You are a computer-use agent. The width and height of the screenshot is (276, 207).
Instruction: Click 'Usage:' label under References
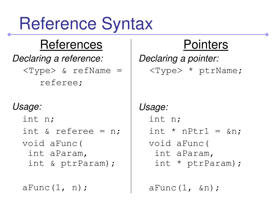[x=27, y=107]
